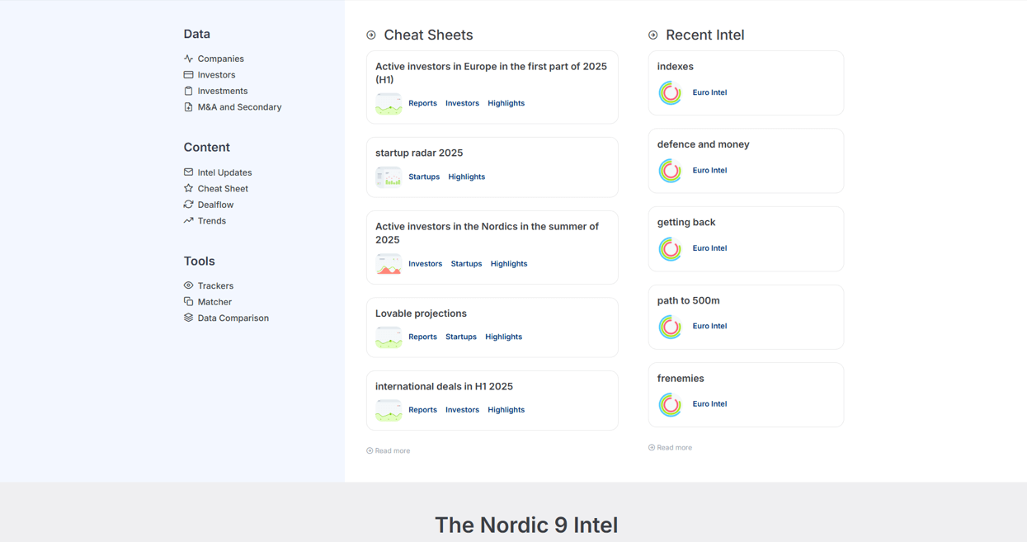Click the Startups tag on startup radar 2025
The image size is (1027, 542).
[424, 177]
